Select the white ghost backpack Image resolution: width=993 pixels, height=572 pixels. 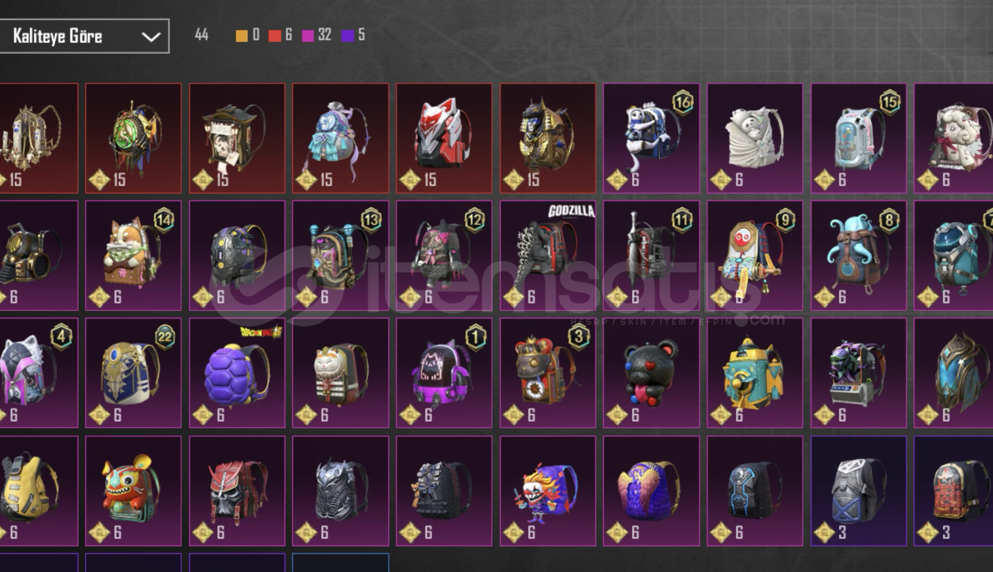click(x=755, y=138)
